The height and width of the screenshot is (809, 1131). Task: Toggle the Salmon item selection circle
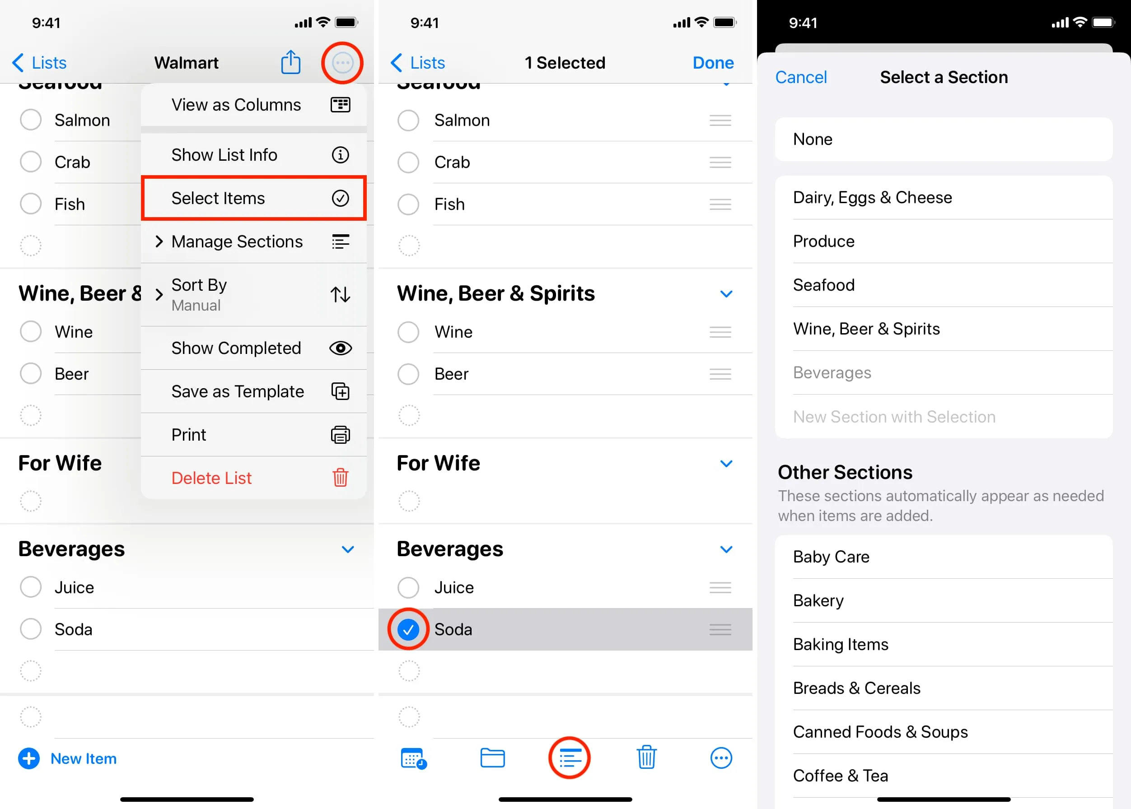(x=409, y=121)
